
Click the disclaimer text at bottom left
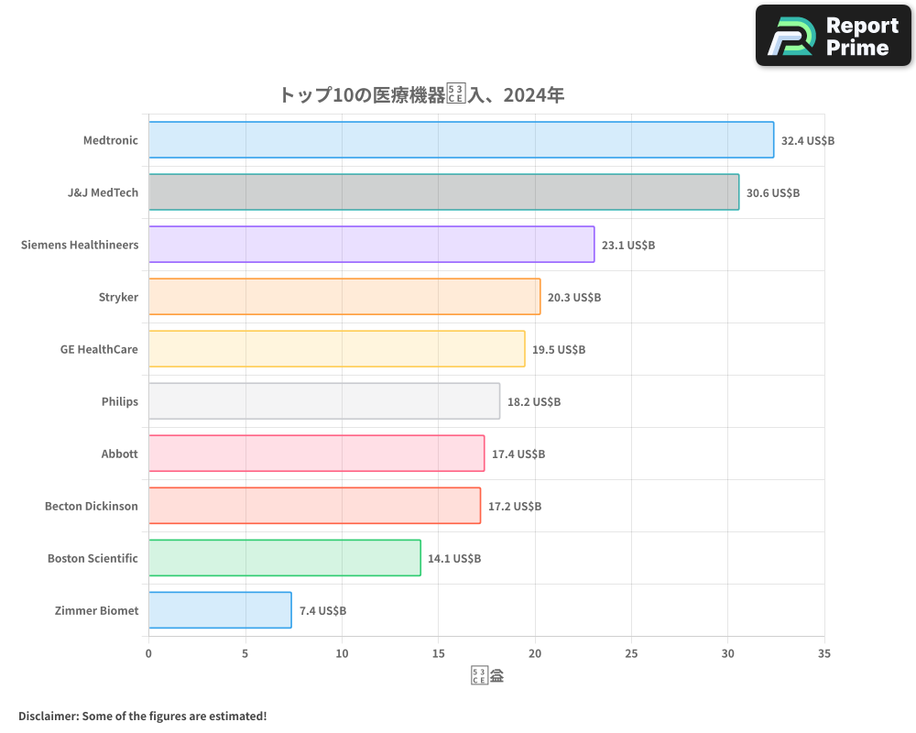pos(142,717)
